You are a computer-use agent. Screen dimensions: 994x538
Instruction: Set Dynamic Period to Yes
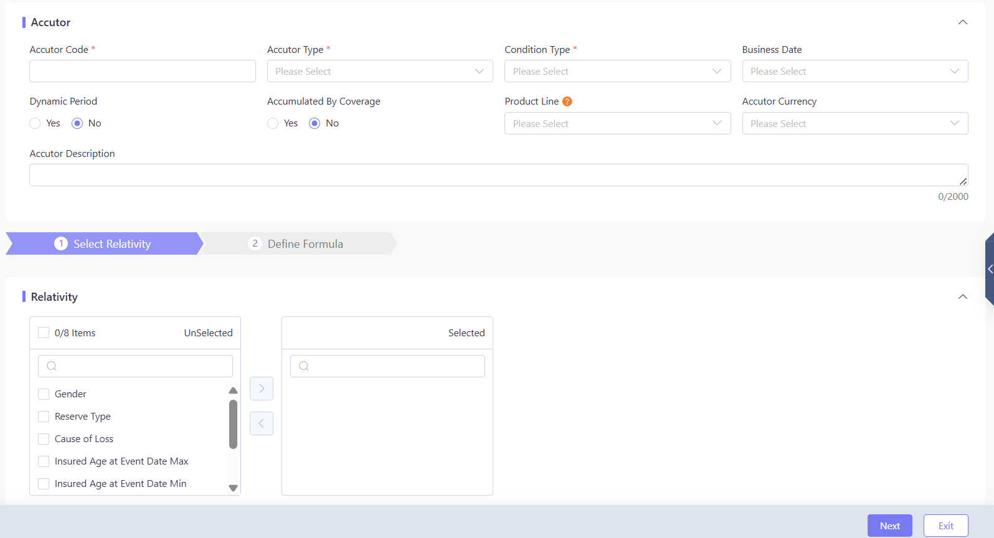35,123
